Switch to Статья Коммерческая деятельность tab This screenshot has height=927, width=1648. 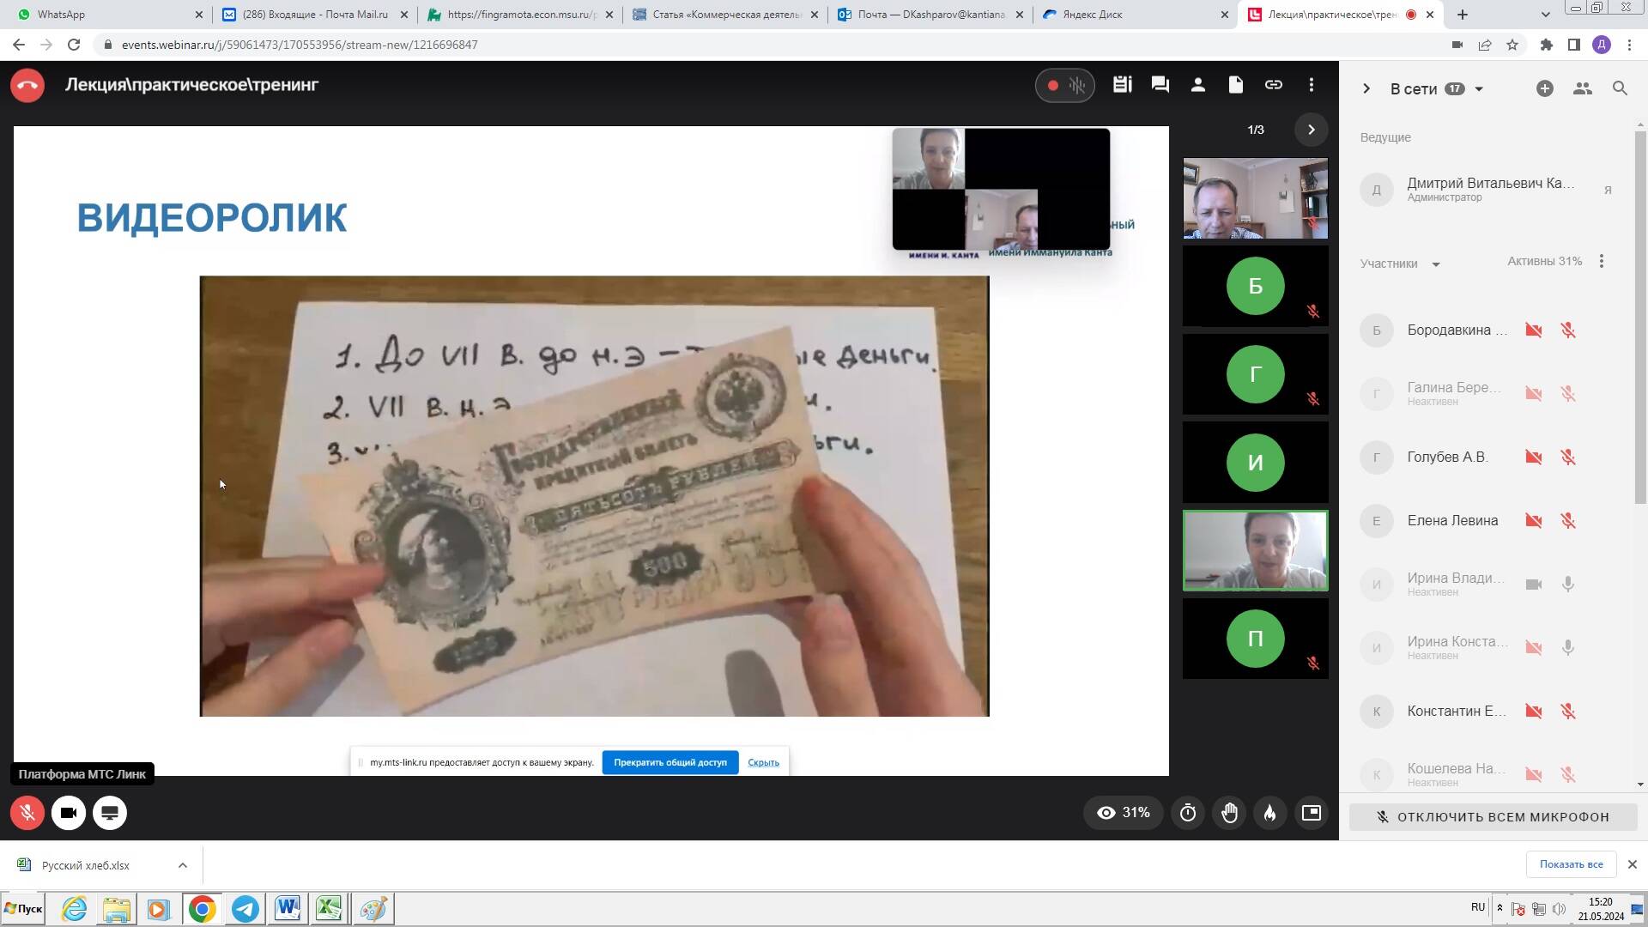[x=726, y=15]
